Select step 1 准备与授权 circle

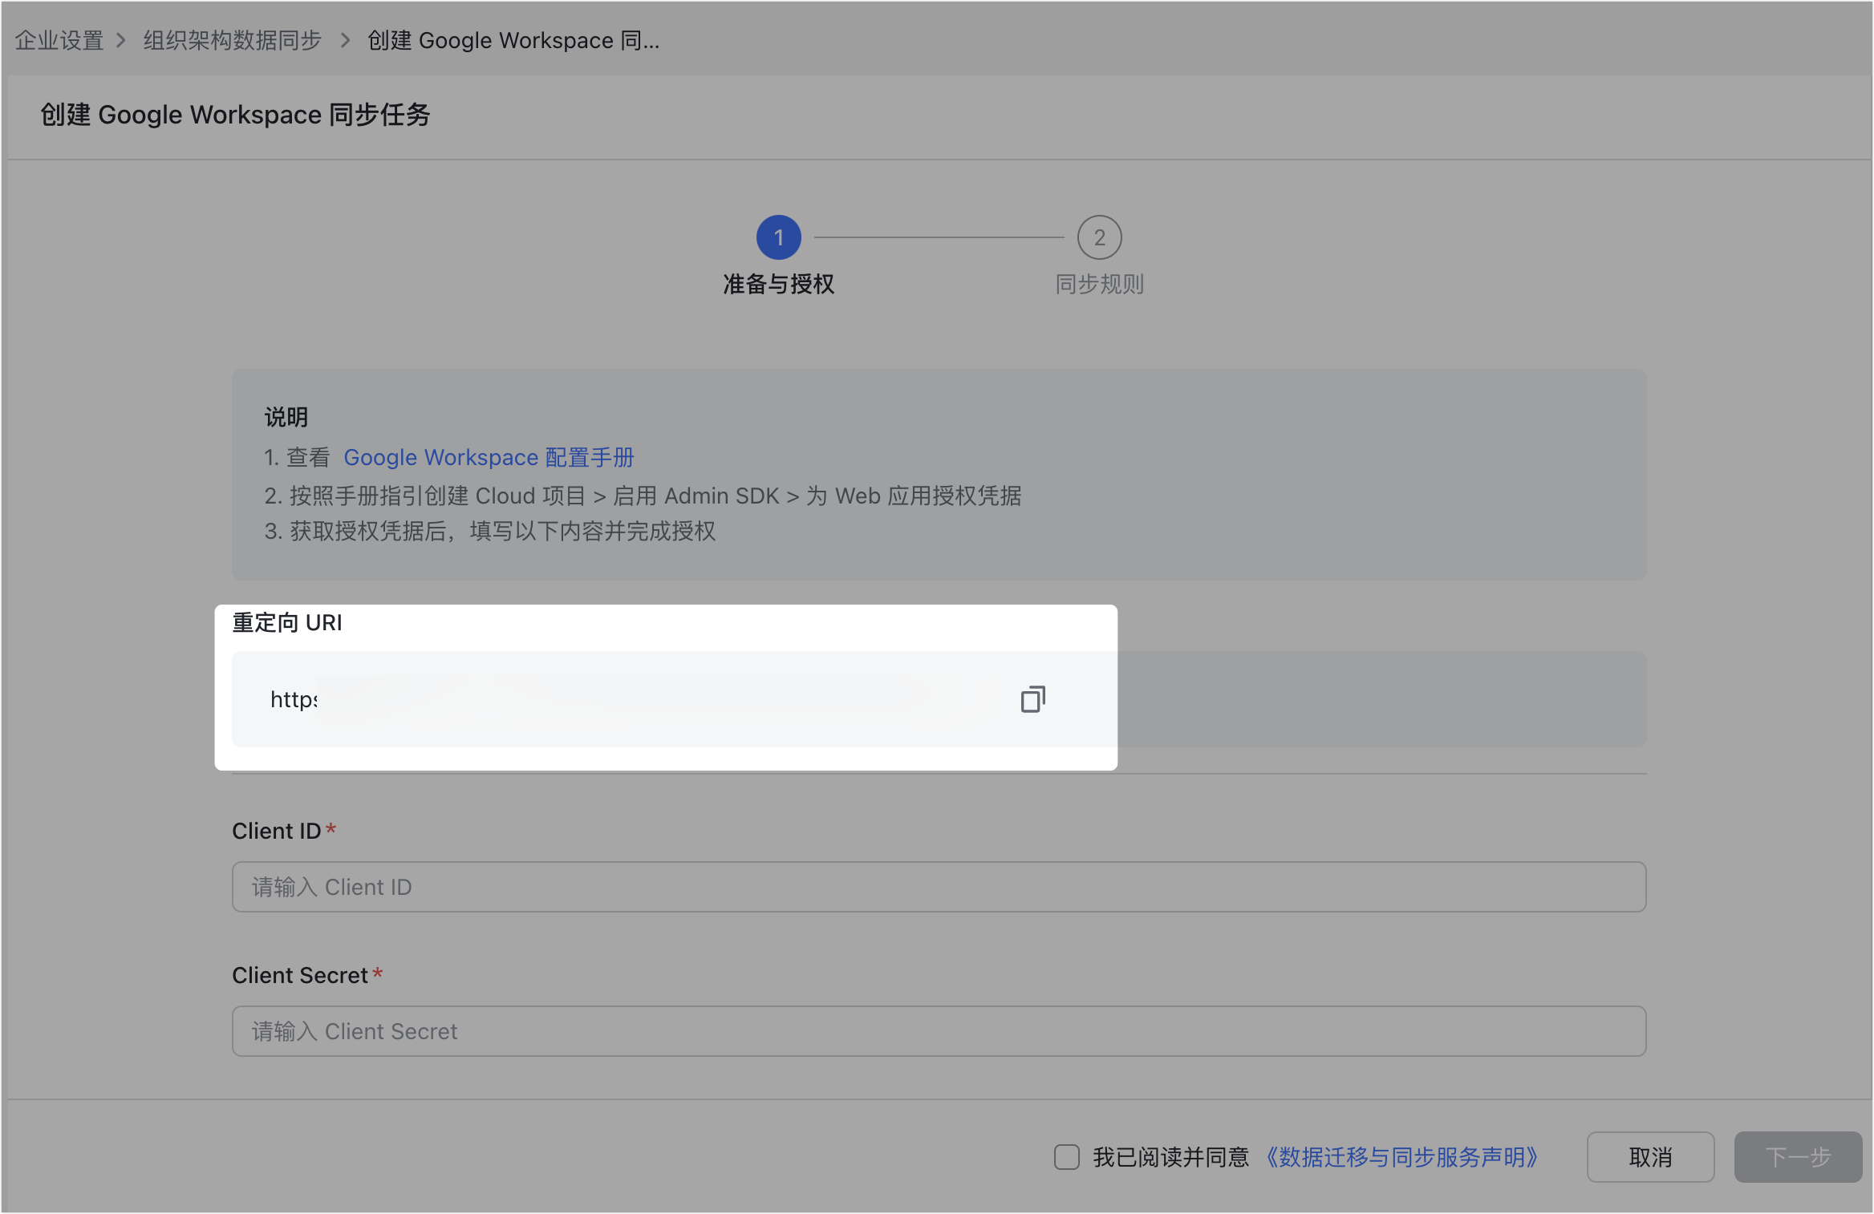tap(778, 237)
